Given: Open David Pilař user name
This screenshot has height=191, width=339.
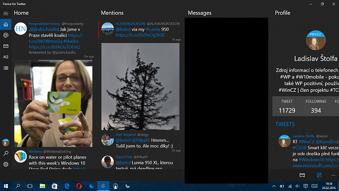Looking at the screenshot, I should 124,157.
